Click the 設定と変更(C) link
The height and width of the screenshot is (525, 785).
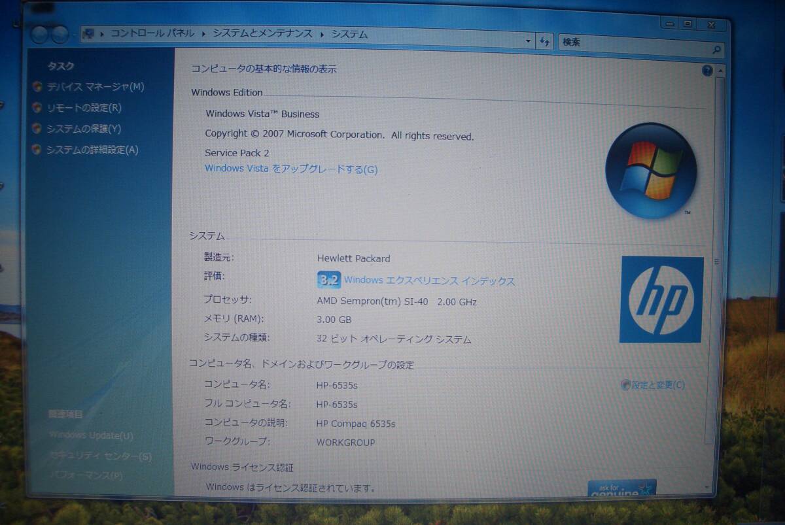658,385
